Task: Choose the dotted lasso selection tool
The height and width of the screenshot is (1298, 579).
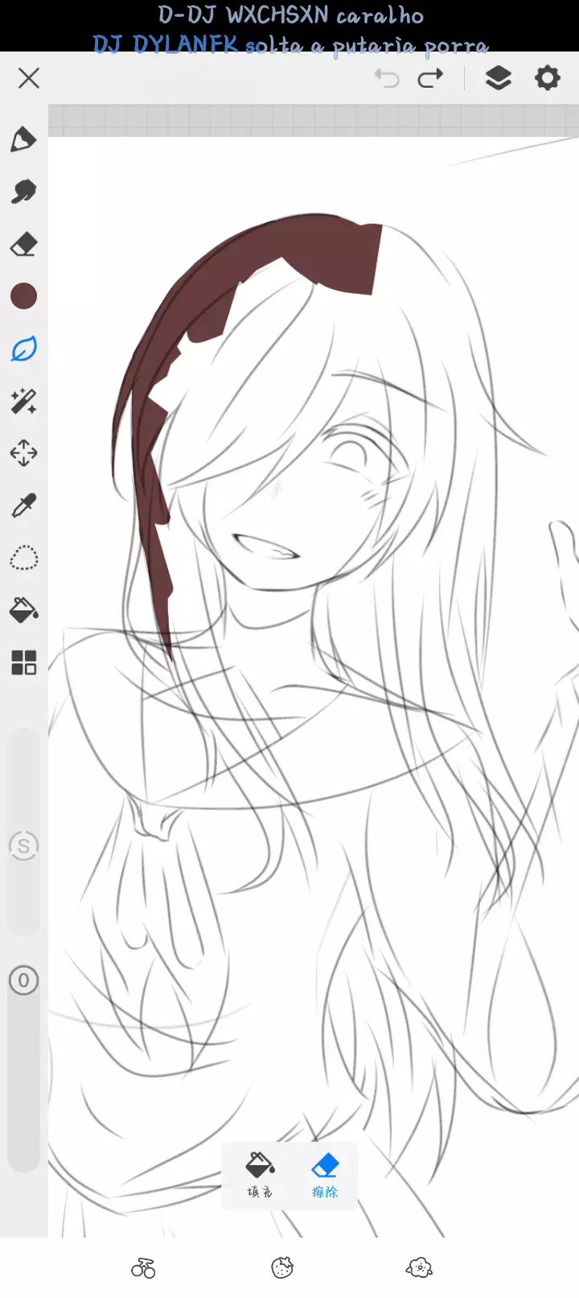Action: (23, 558)
